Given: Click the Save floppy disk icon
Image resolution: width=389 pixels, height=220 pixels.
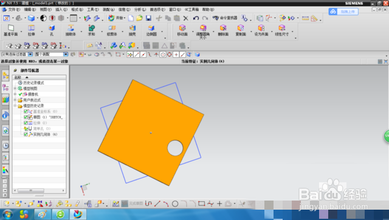Looking at the screenshot, I should (148, 18).
